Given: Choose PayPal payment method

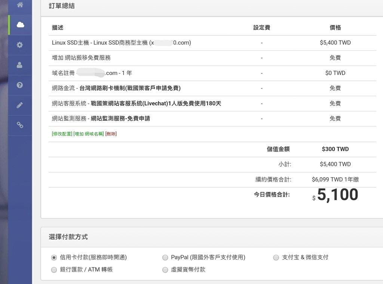Looking at the screenshot, I should tap(165, 257).
